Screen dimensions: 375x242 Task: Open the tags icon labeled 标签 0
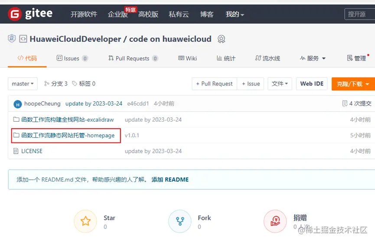75,83
